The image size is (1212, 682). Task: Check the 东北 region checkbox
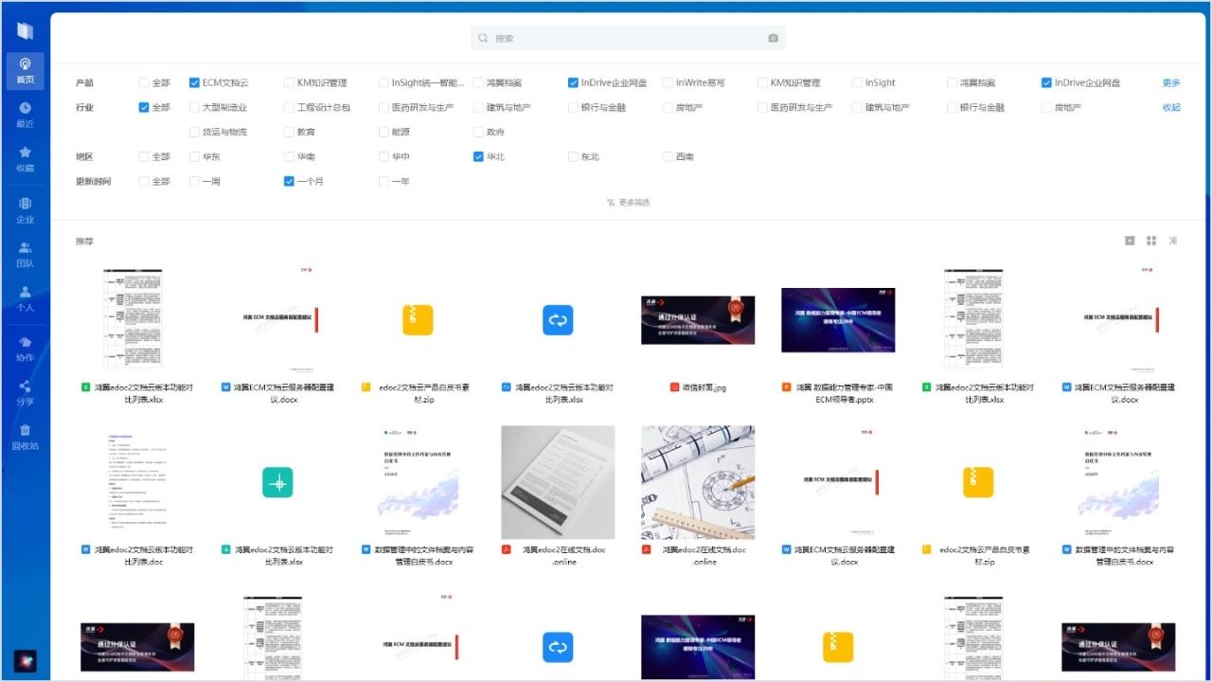point(573,156)
